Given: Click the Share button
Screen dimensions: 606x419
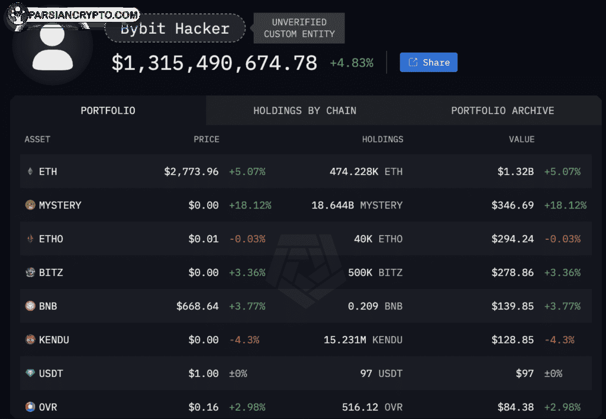Looking at the screenshot, I should coord(428,62).
